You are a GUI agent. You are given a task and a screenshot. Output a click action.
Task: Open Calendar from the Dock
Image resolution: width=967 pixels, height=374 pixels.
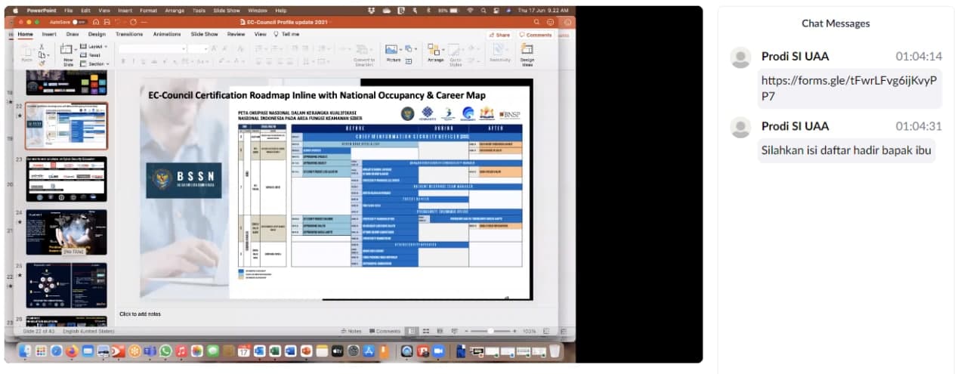click(x=243, y=351)
